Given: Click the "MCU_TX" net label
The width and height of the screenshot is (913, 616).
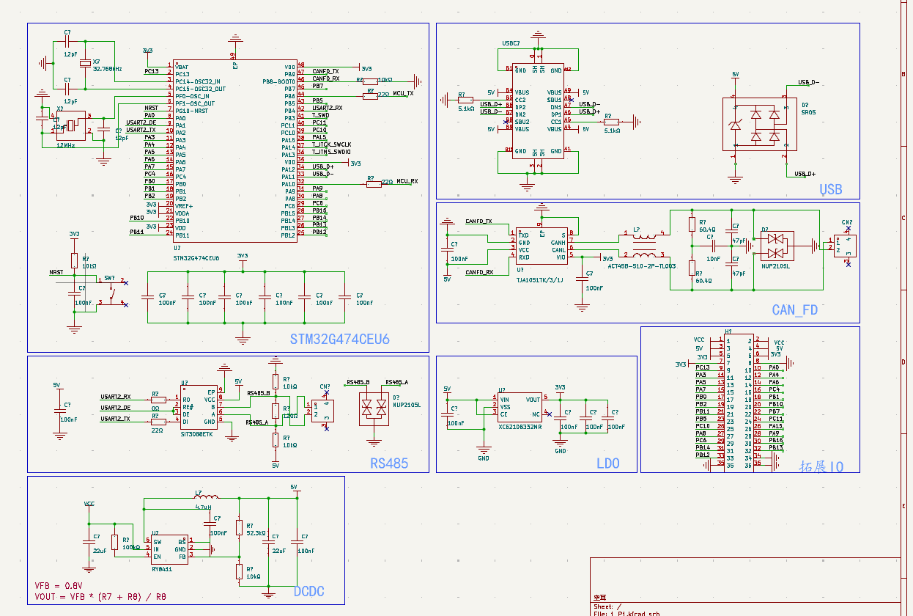Looking at the screenshot, I should click(x=403, y=93).
